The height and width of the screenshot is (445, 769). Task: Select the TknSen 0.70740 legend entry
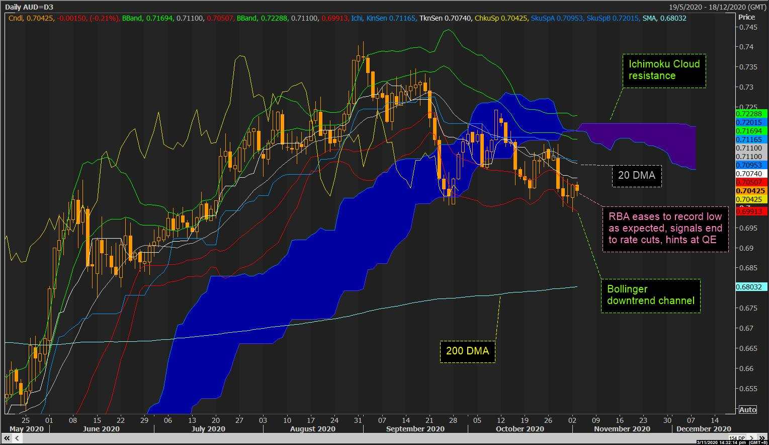tap(446, 18)
